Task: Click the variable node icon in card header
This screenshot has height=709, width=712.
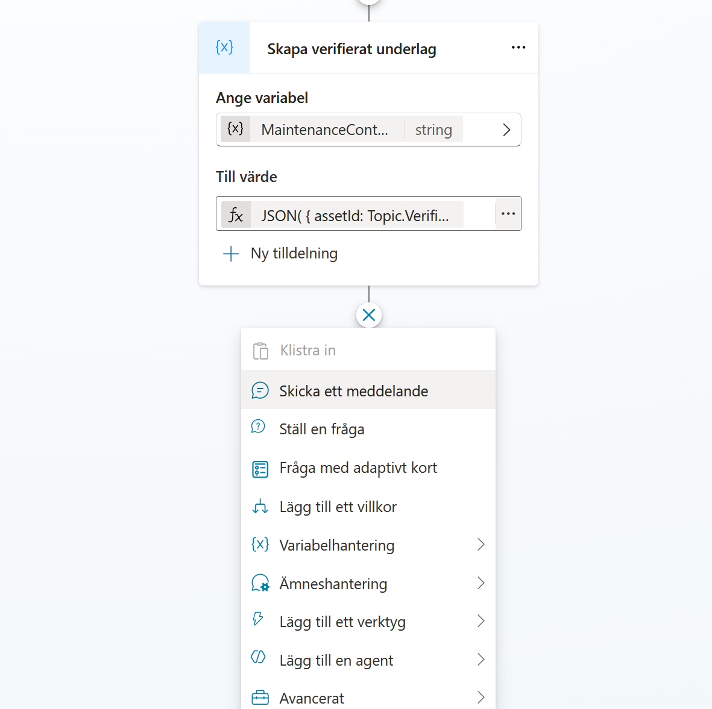Action: [x=224, y=47]
